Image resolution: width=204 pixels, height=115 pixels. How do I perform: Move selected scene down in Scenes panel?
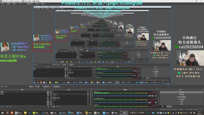click(10, 107)
